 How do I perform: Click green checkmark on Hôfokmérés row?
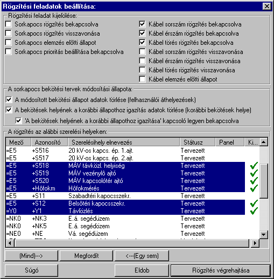click(x=254, y=188)
